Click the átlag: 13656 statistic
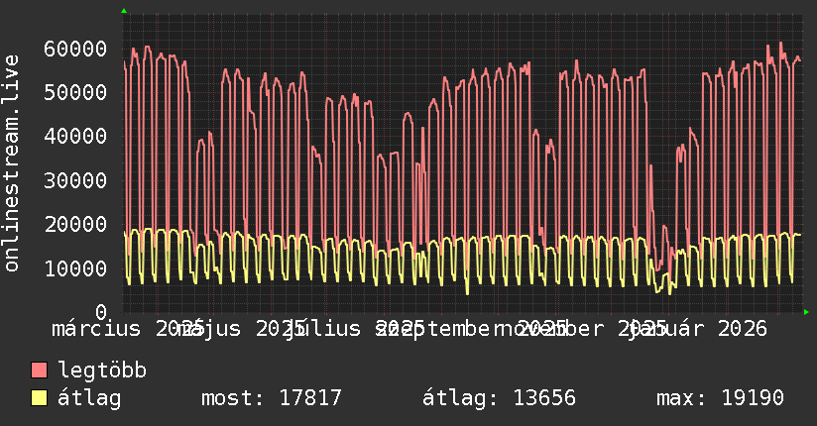Screen dimensions: 817x426 [499, 398]
